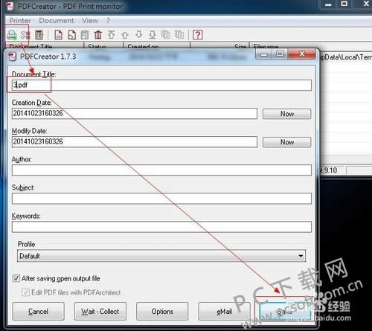Click the Subject: label
Viewport: 372px width, 331px height.
click(23, 187)
